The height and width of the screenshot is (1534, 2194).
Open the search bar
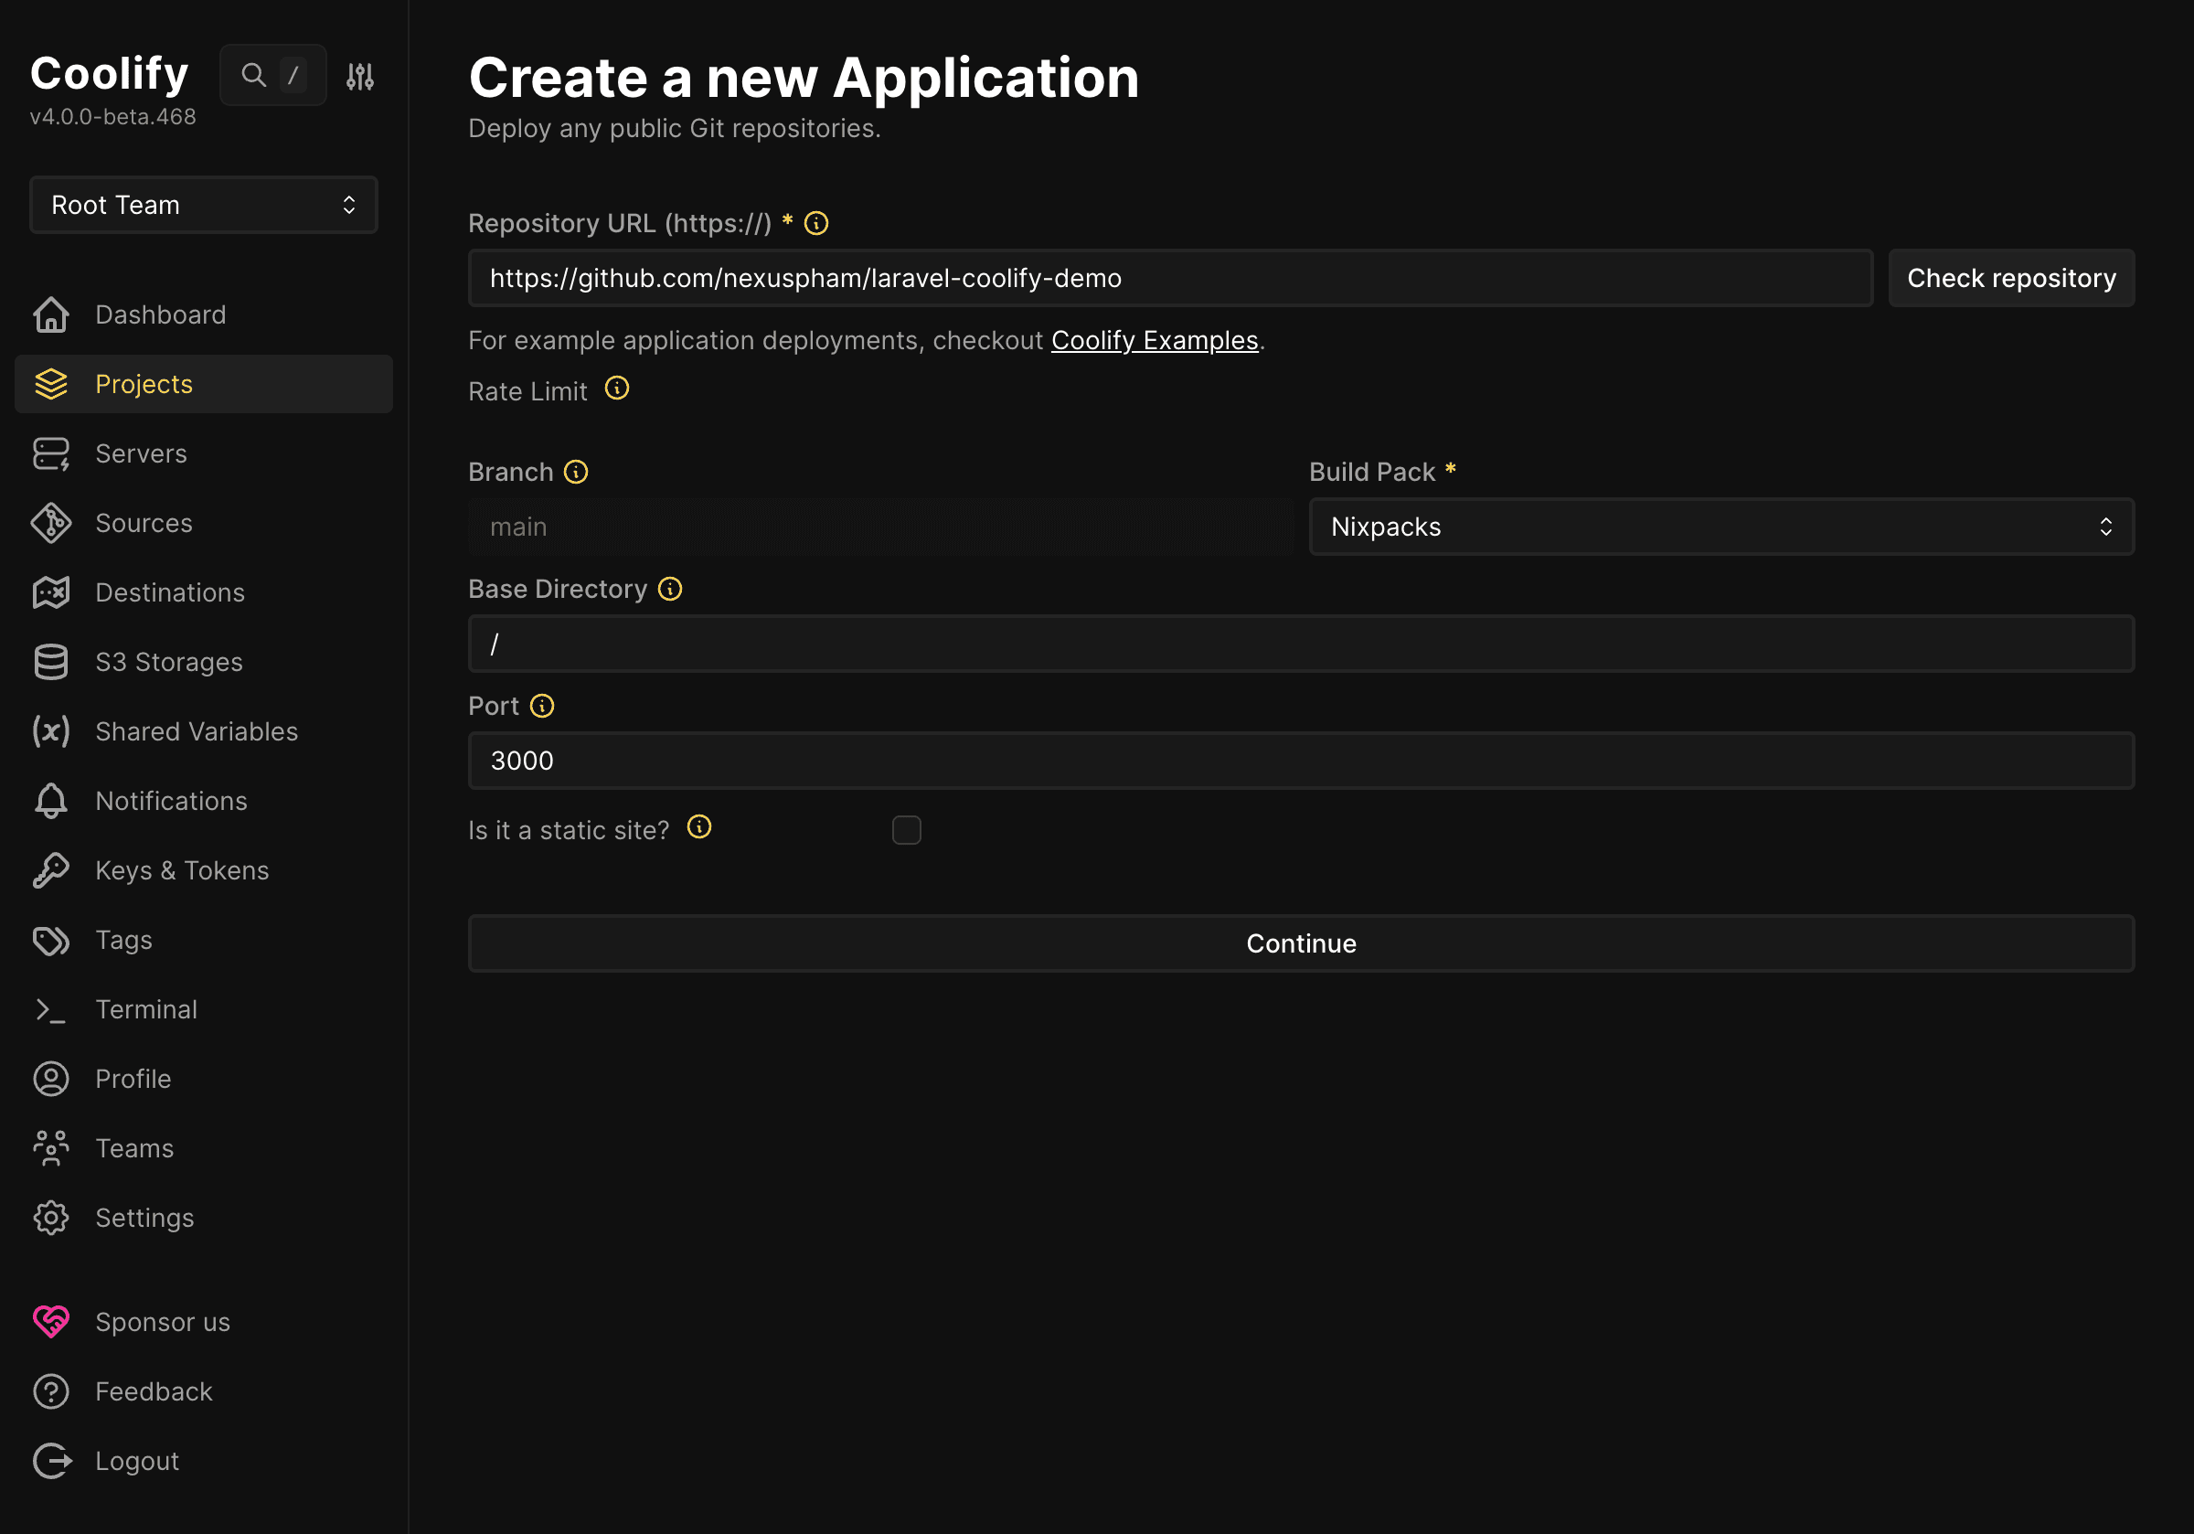[x=253, y=75]
